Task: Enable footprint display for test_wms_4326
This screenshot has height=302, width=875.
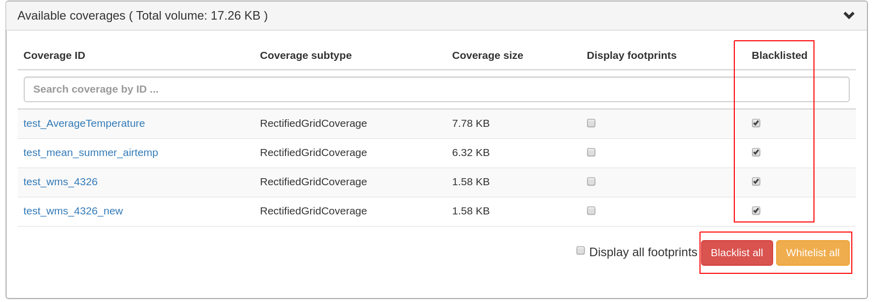Action: pyautogui.click(x=591, y=181)
